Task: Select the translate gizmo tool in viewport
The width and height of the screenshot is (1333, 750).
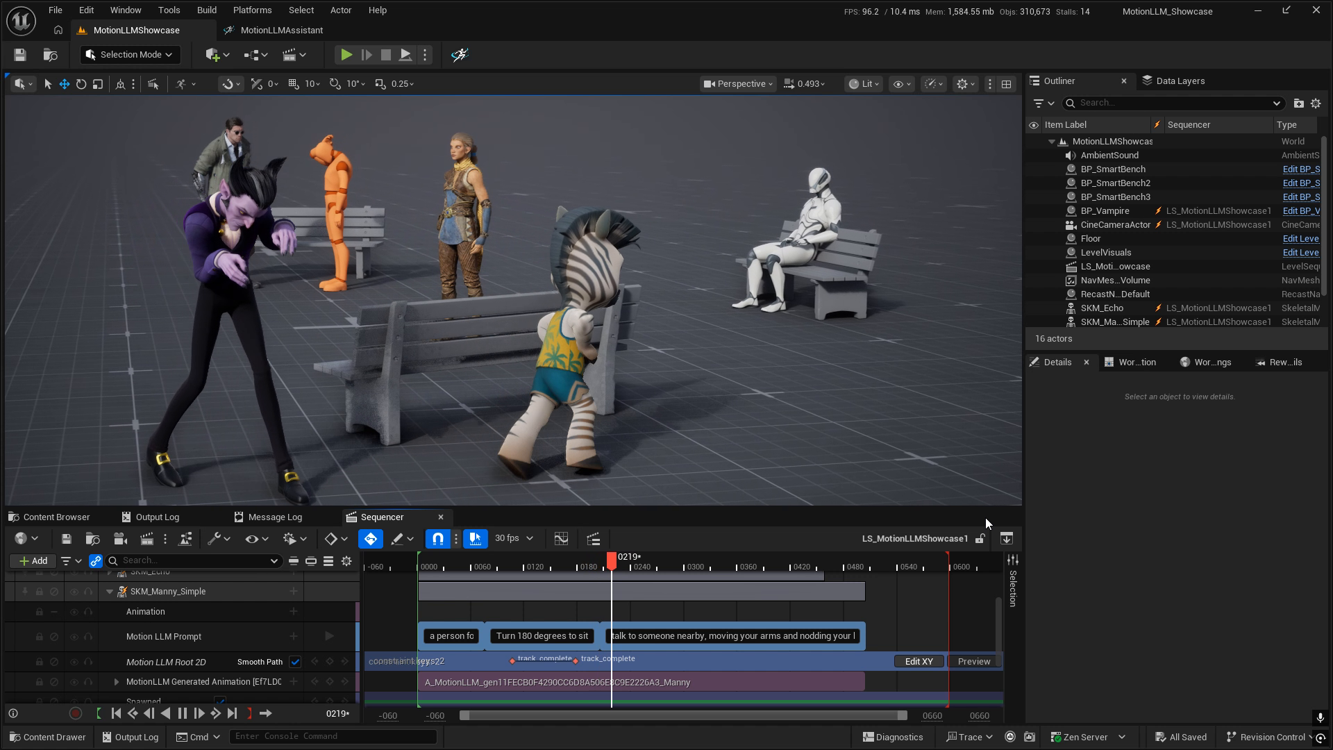Action: coord(64,84)
